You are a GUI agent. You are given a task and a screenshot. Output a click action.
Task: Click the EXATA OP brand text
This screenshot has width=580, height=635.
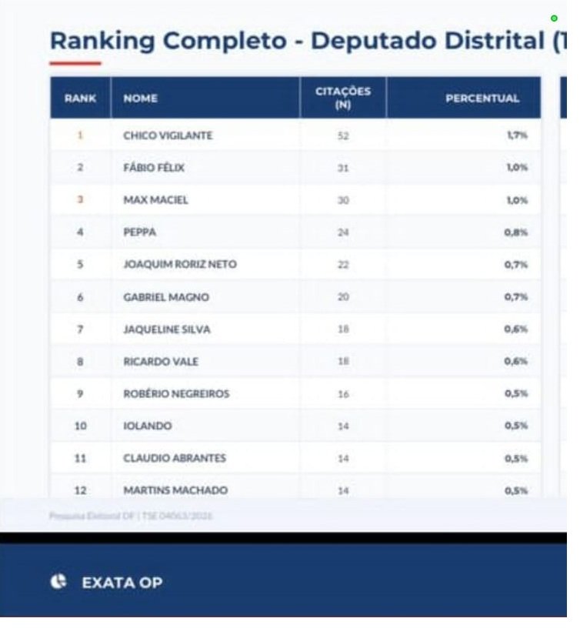[122, 583]
